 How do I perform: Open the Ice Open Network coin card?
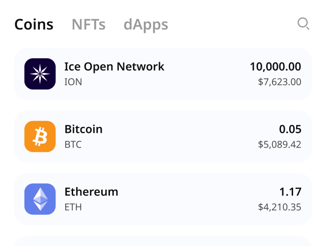click(x=163, y=74)
